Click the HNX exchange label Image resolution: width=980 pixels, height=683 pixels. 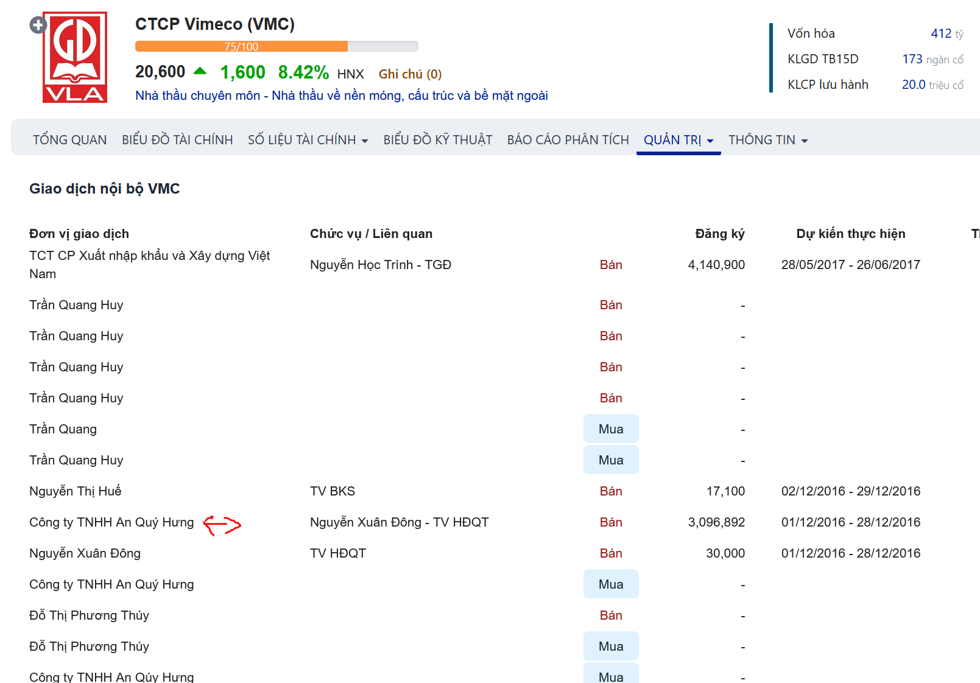click(x=350, y=74)
